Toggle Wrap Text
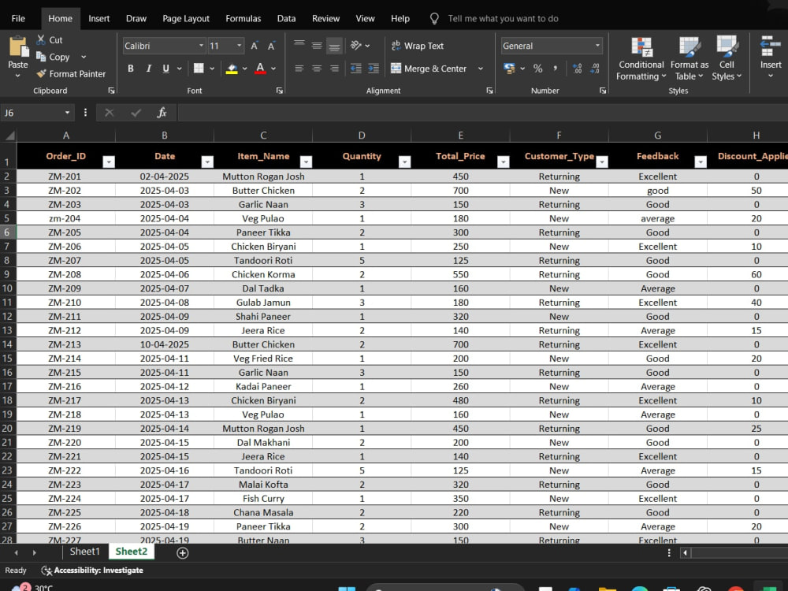Screen dimensions: 788x591 [417, 46]
